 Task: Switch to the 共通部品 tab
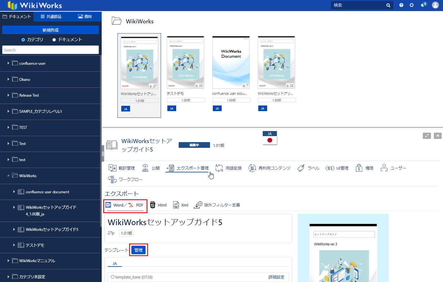coord(51,16)
